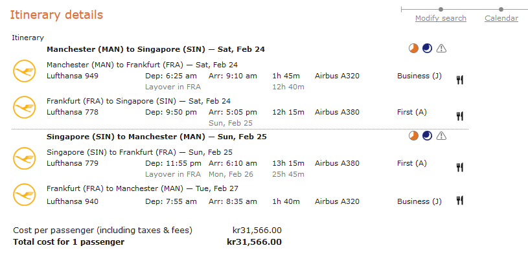The image size is (528, 259).
Task: Open the Modify search link
Action: 441,18
